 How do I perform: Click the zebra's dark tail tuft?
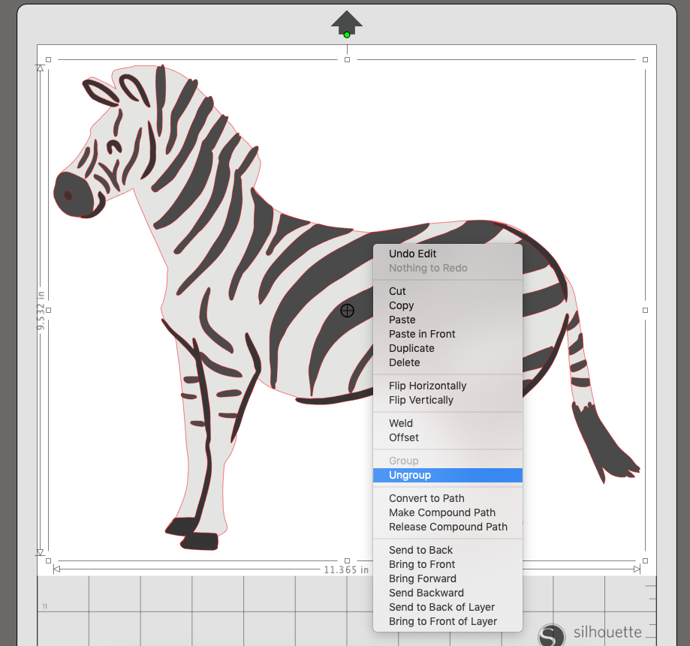603,444
